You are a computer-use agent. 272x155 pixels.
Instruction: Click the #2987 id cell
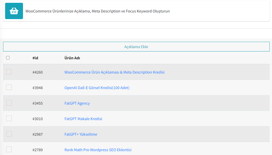coord(38,134)
